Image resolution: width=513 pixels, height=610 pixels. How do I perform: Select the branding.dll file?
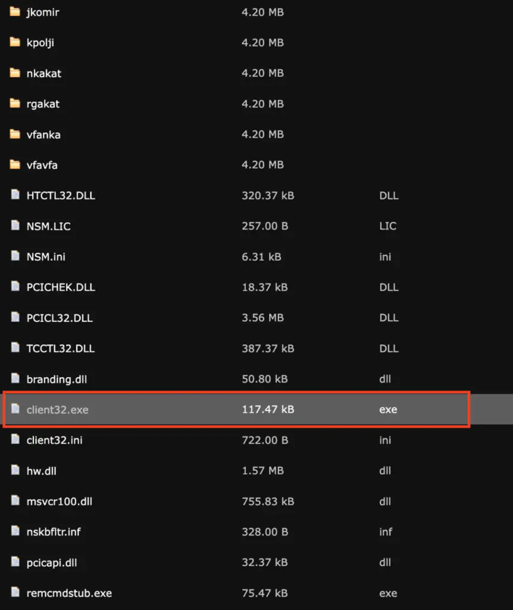[57, 379]
